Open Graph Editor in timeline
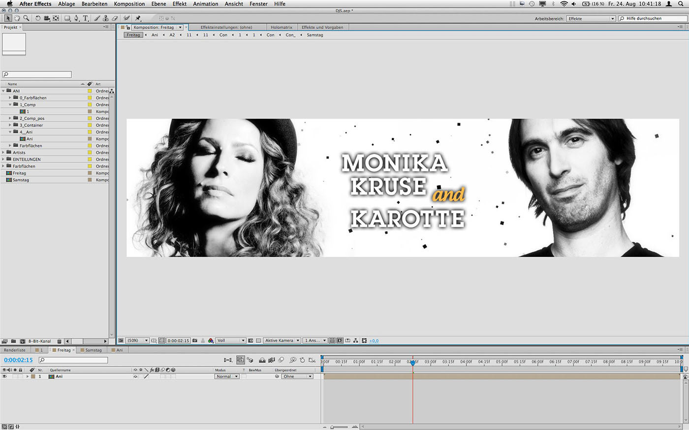This screenshot has height=430, width=689. [312, 360]
